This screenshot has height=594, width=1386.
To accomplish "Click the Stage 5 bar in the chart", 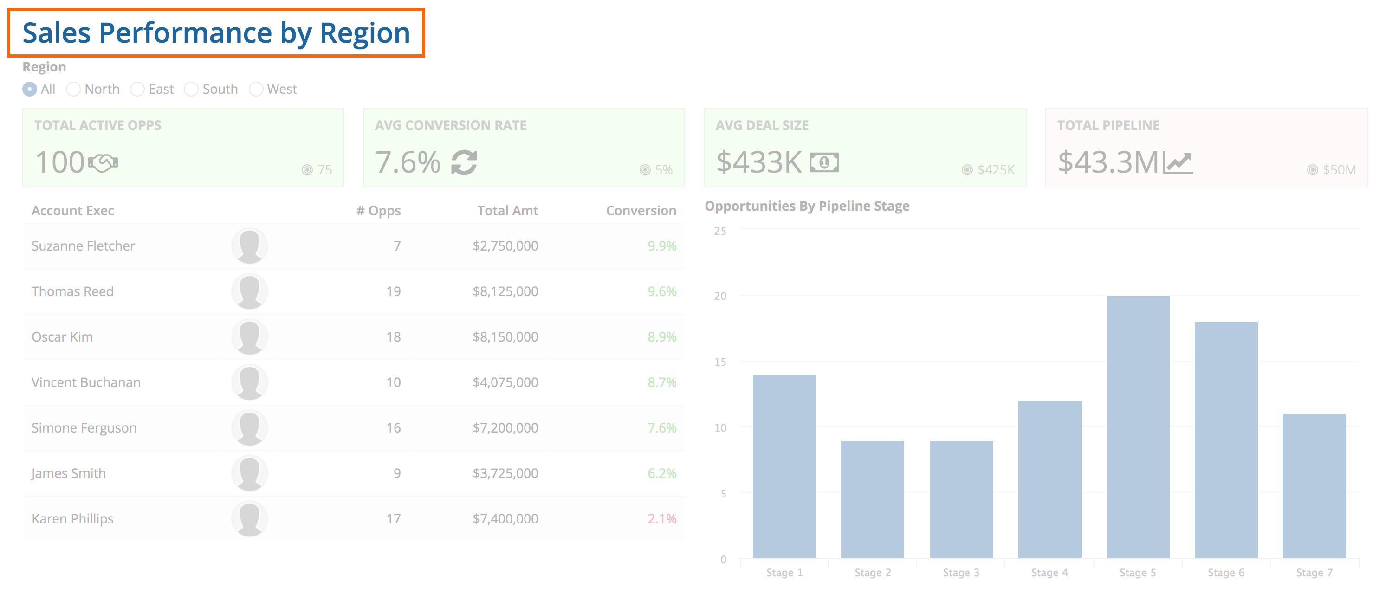I will tap(1138, 426).
